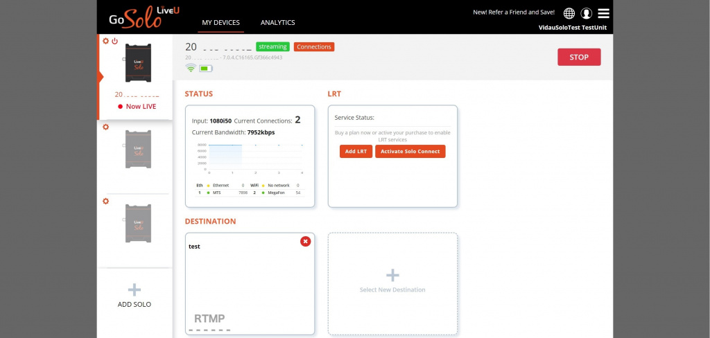
Task: Click the red power icon on live device
Action: (x=115, y=41)
